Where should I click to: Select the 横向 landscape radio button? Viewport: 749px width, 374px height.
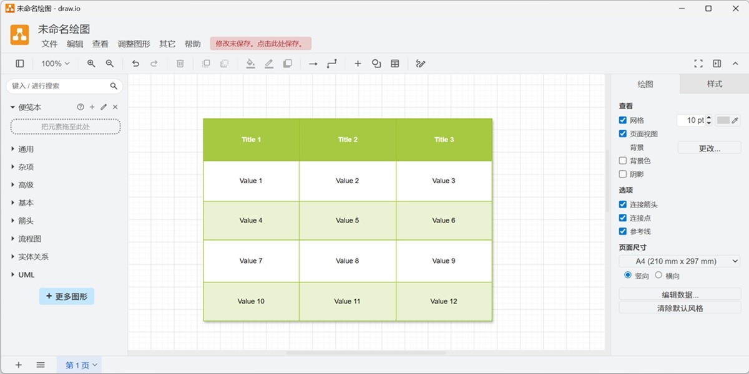pos(658,275)
